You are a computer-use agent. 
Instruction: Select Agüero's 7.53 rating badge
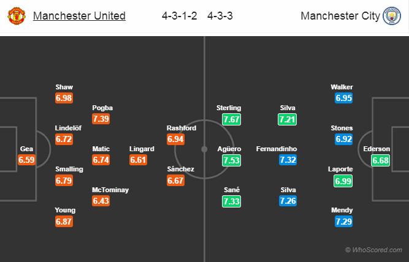(x=232, y=160)
